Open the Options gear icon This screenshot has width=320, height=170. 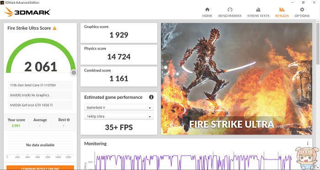coord(302,10)
